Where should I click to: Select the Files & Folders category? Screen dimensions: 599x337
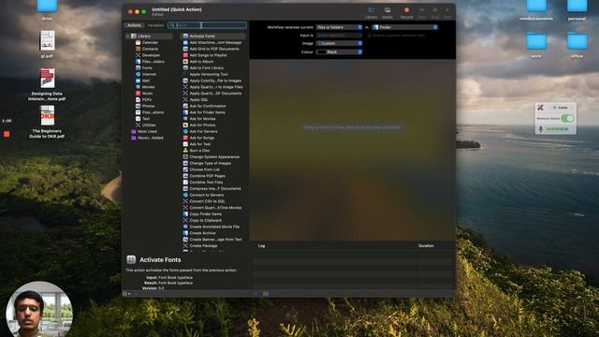150,62
